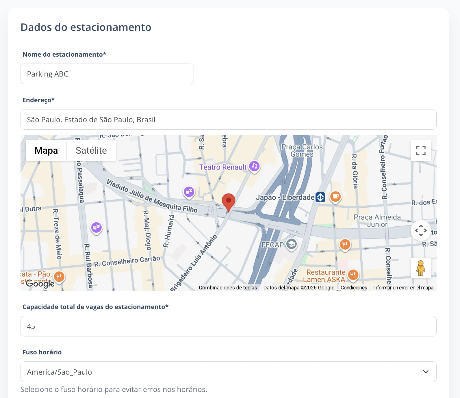Click the Teatro Renault map label
Viewport: 460px width, 398px height.
[x=223, y=167]
